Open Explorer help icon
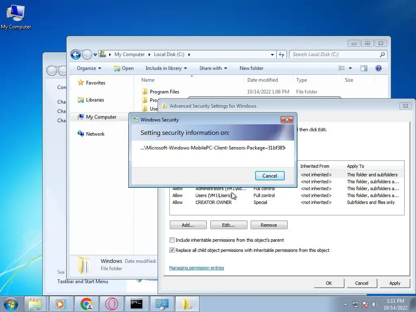 [x=379, y=68]
